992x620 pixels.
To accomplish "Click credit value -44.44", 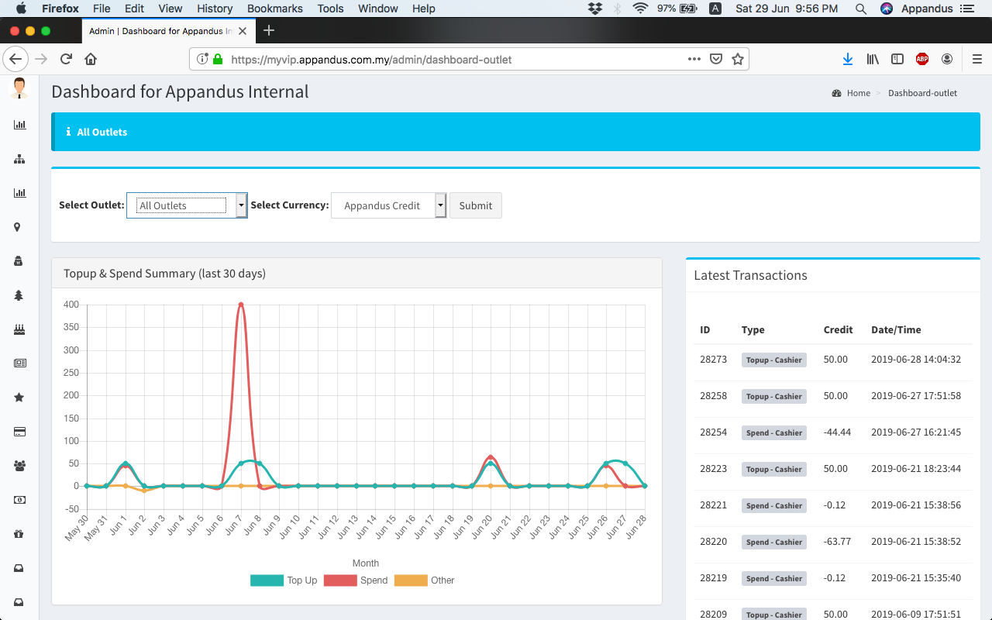I will (x=837, y=432).
